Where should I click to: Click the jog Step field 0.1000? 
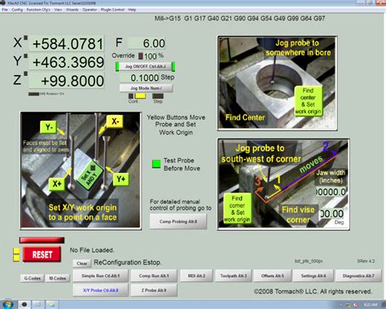pos(140,77)
